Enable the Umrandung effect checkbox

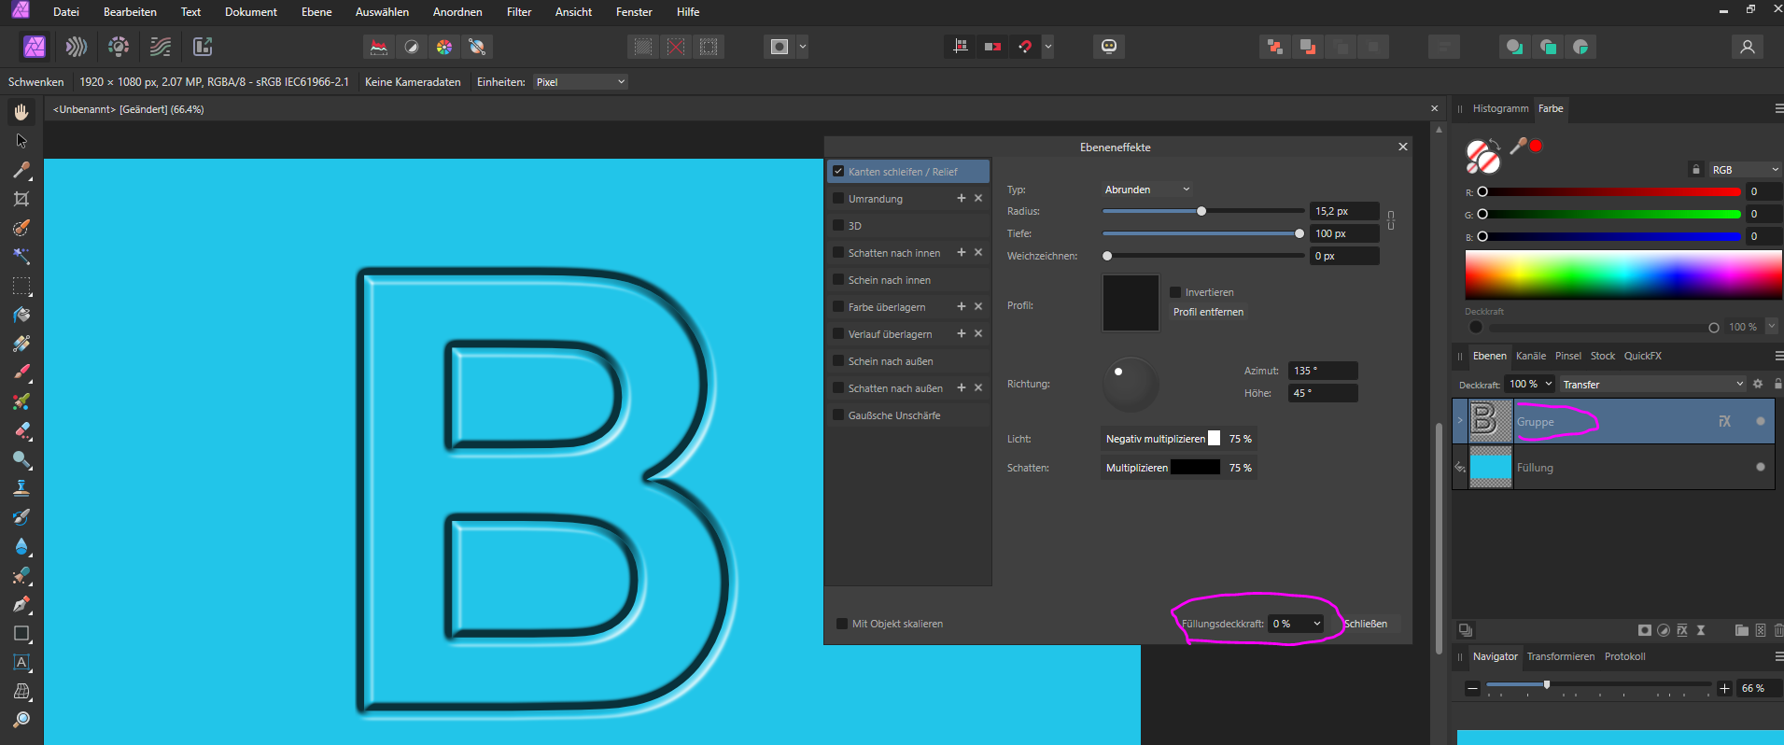[x=838, y=199]
